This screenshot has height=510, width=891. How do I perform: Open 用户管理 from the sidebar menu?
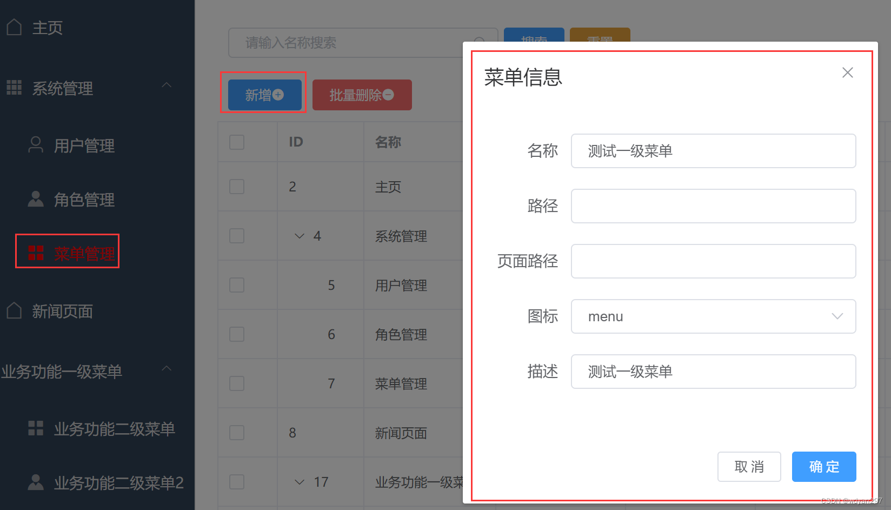pyautogui.click(x=84, y=144)
